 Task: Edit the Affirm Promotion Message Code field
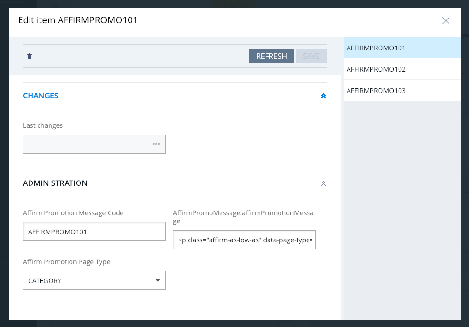click(94, 231)
